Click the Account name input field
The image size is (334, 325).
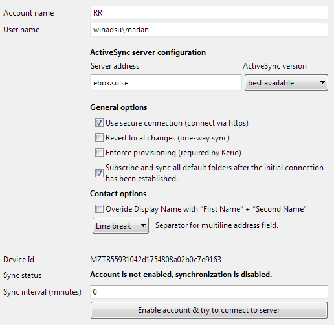click(209, 13)
